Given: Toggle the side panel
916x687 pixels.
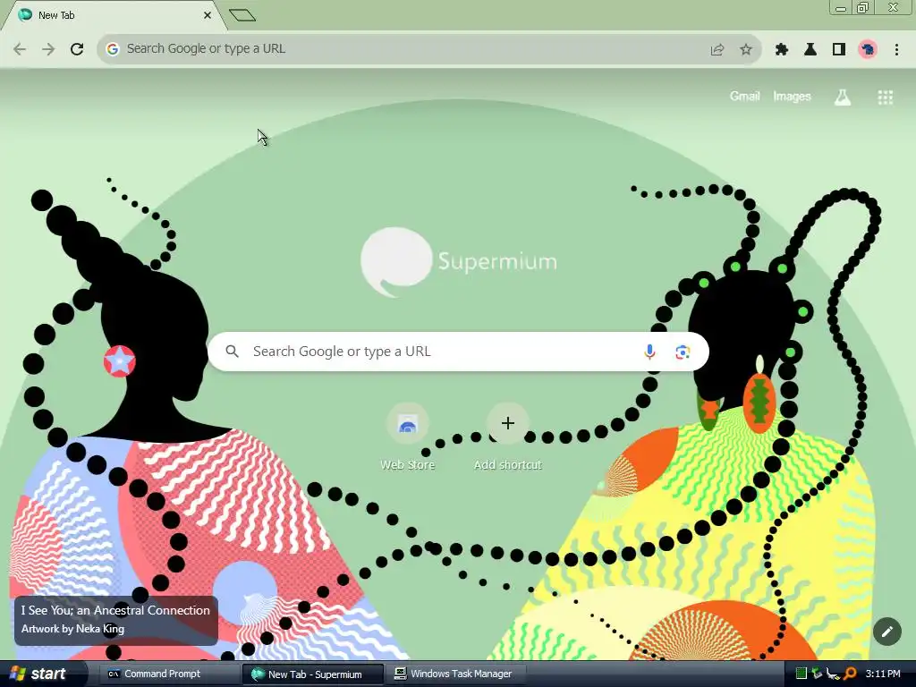Looking at the screenshot, I should [839, 50].
